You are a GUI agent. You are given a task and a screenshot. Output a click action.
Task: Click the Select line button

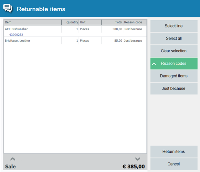(174, 26)
